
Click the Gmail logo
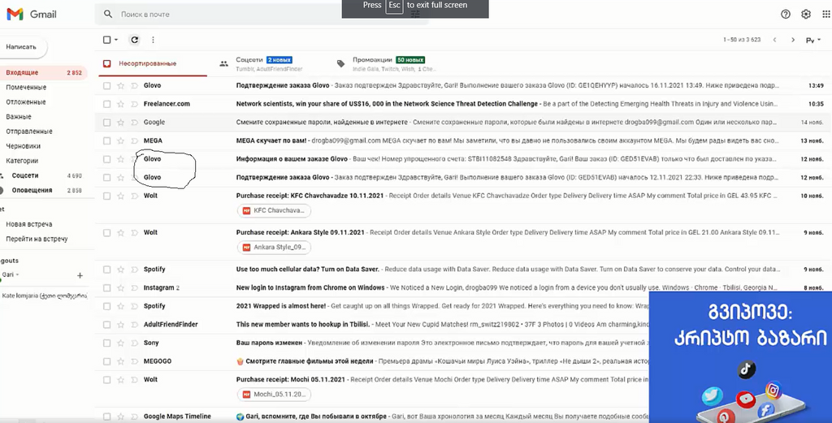tap(32, 15)
